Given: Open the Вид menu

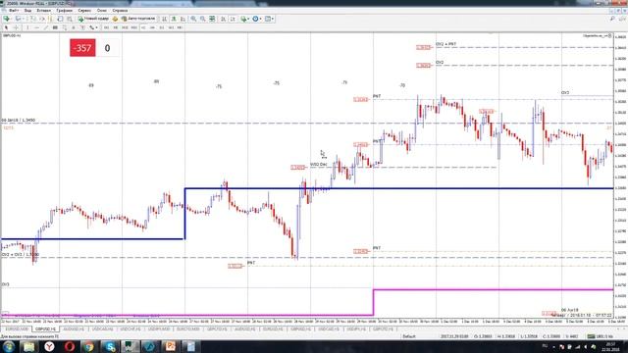Looking at the screenshot, I should pyautogui.click(x=27, y=11).
